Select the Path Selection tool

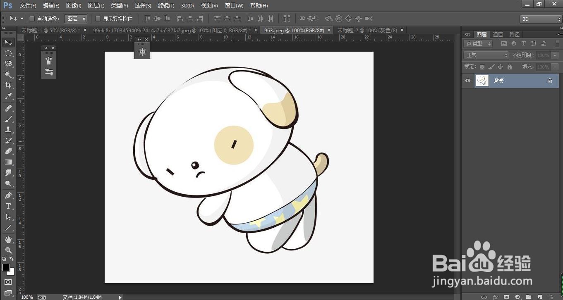[x=8, y=217]
